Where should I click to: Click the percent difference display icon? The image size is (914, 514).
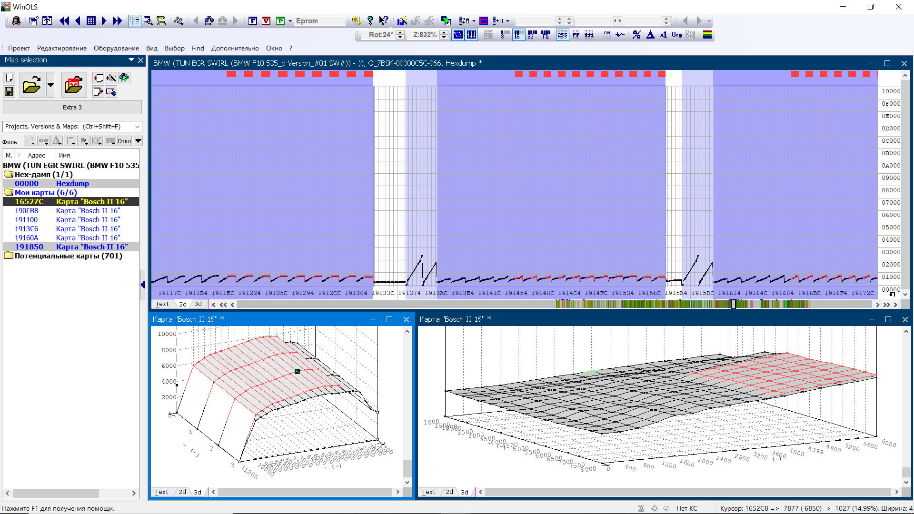[x=636, y=35]
